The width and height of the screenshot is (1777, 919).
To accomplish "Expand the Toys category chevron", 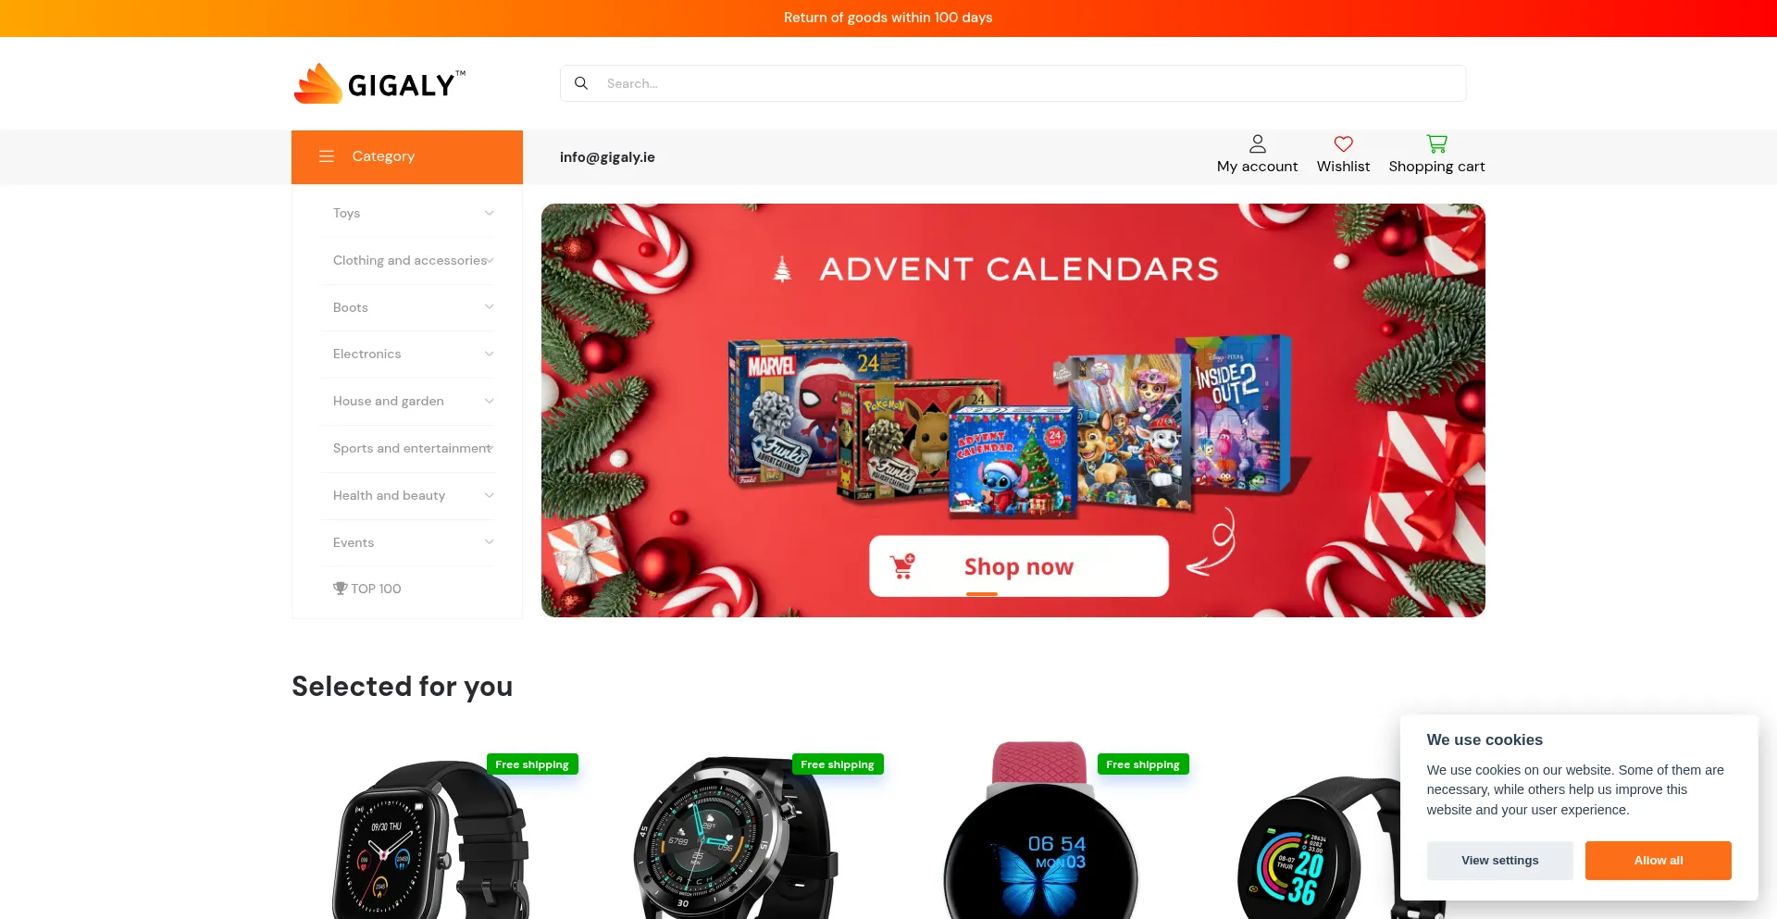I will (489, 213).
